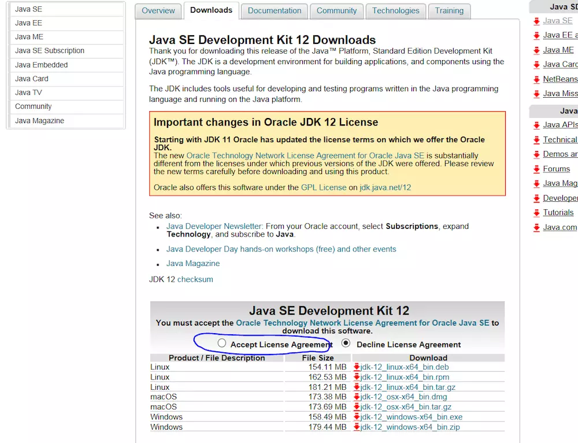Click red arrow icon next to right-sidebar Java ME
This screenshot has height=443, width=578.
coord(536,50)
